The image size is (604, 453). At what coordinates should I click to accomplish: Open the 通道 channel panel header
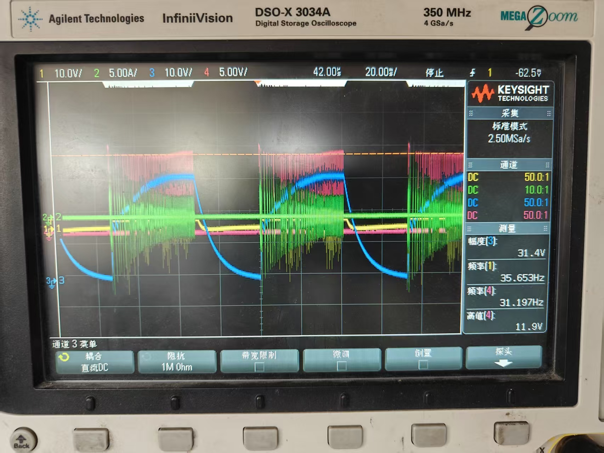pyautogui.click(x=509, y=165)
